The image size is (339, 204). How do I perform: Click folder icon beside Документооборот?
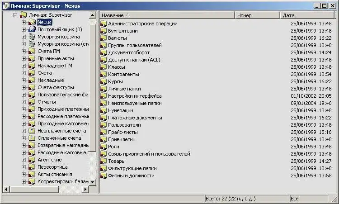pos(104,52)
